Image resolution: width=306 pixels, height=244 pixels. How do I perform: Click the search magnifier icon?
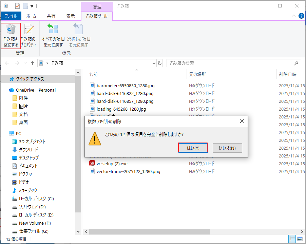pos(296,63)
